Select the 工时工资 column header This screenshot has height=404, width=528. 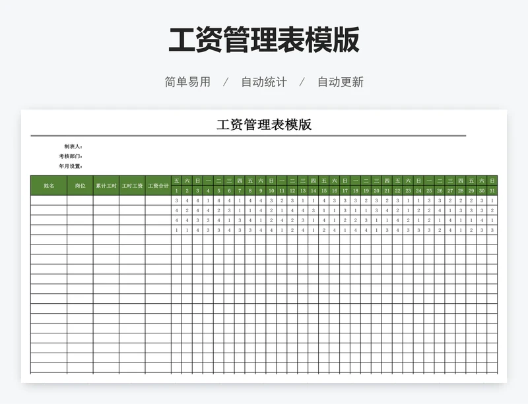click(x=133, y=185)
